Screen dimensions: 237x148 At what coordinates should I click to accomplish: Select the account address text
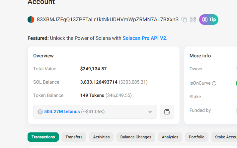coord(108,20)
